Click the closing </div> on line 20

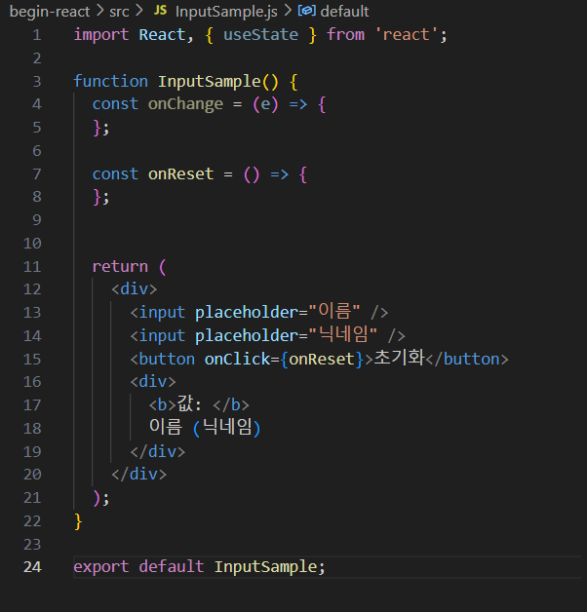[x=139, y=475]
